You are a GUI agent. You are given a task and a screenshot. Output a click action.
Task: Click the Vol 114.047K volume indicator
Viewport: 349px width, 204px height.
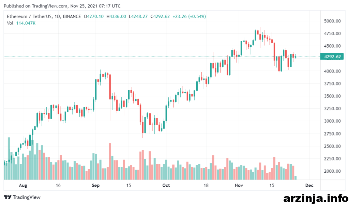click(21, 23)
